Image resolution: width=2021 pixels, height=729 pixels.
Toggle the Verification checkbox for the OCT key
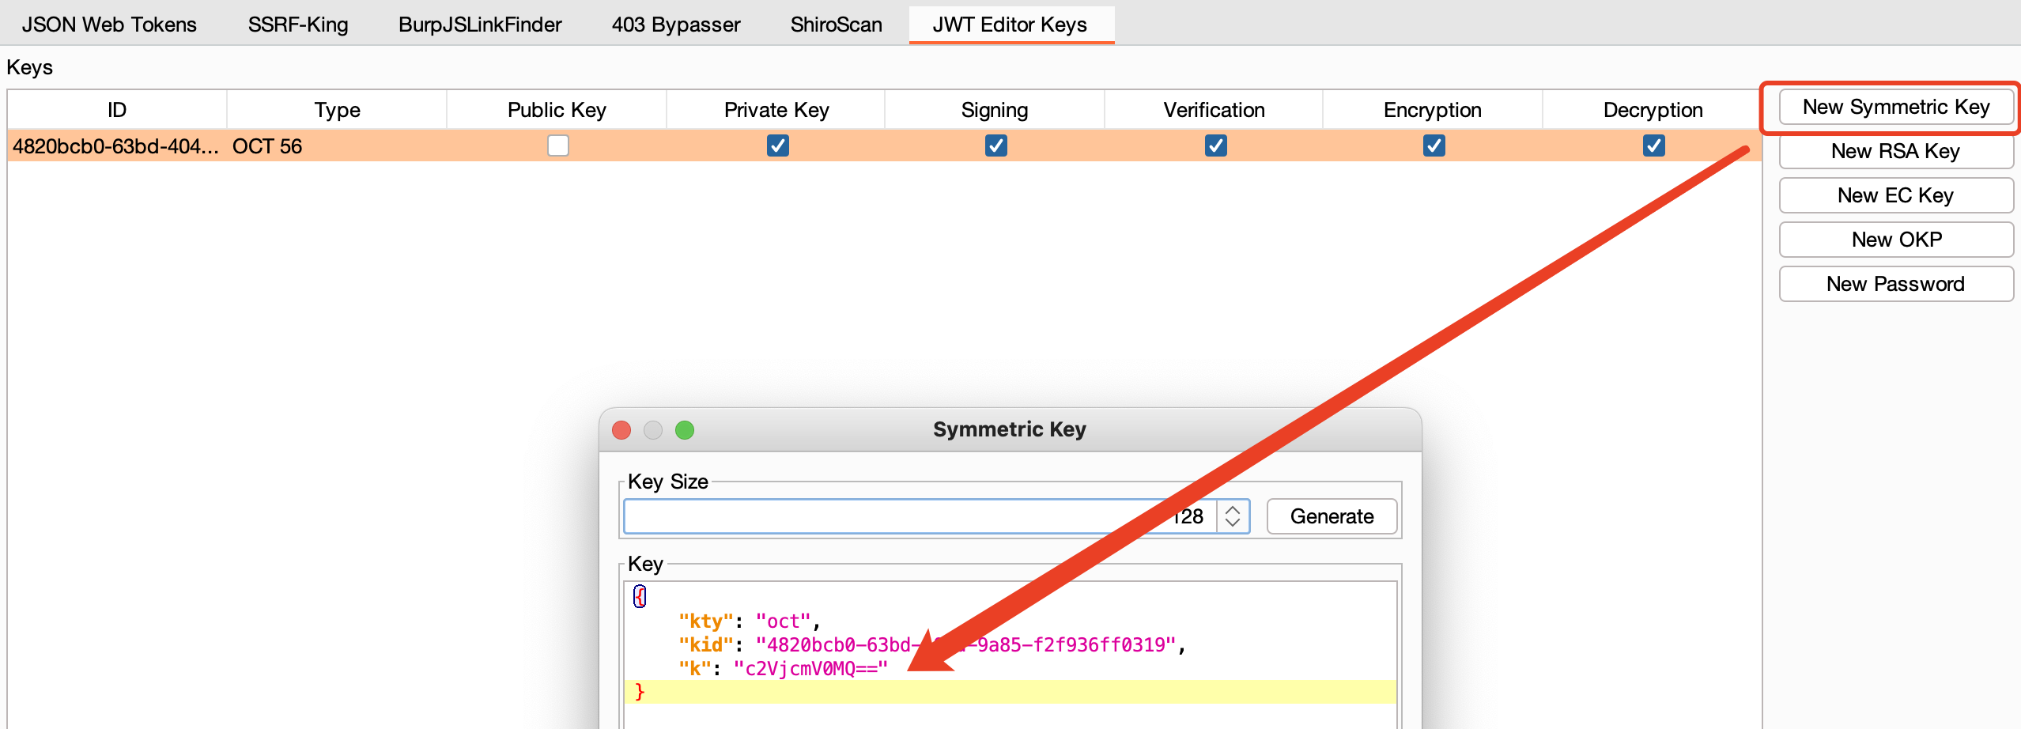click(x=1216, y=145)
